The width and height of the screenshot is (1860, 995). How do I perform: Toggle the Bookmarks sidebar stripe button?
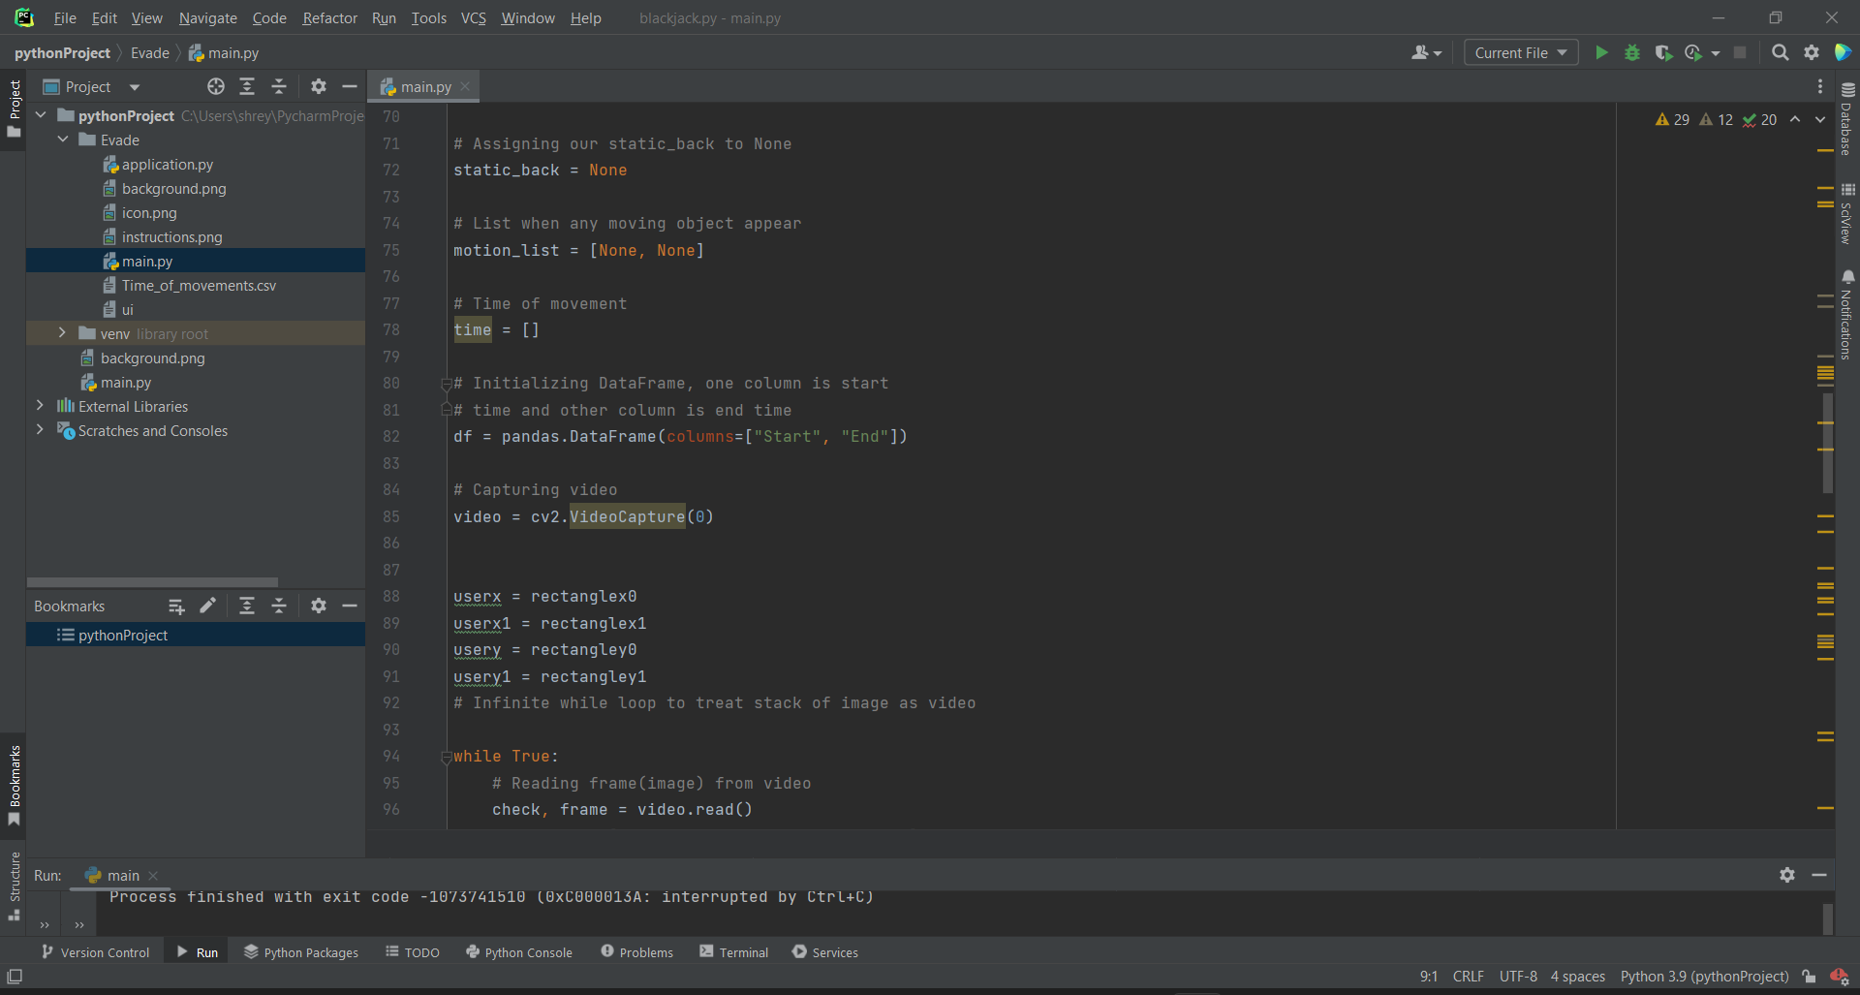coord(14,785)
